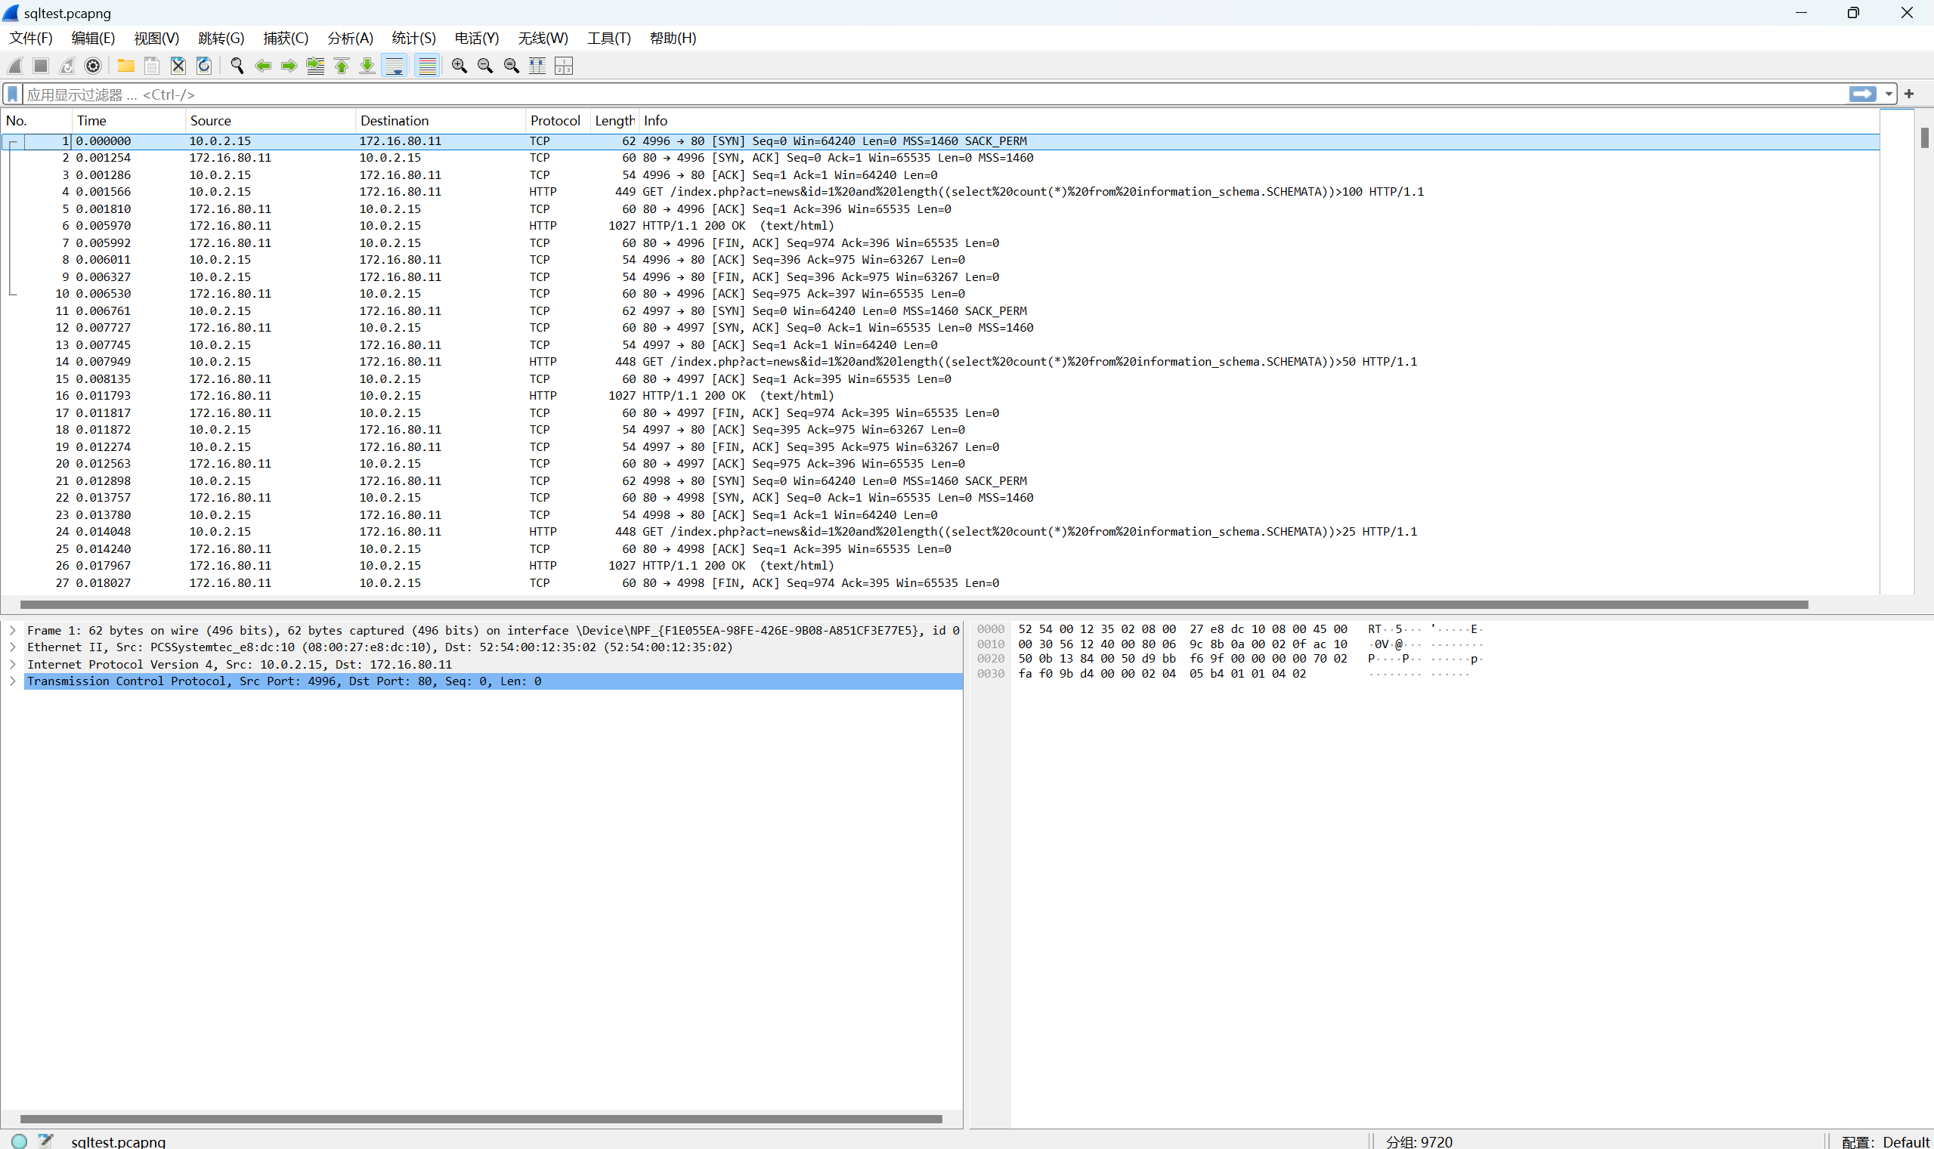1934x1149 pixels.
Task: Reset the pane layout icon
Action: click(x=564, y=66)
